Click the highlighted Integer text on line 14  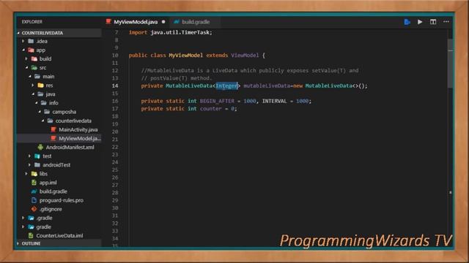click(226, 86)
